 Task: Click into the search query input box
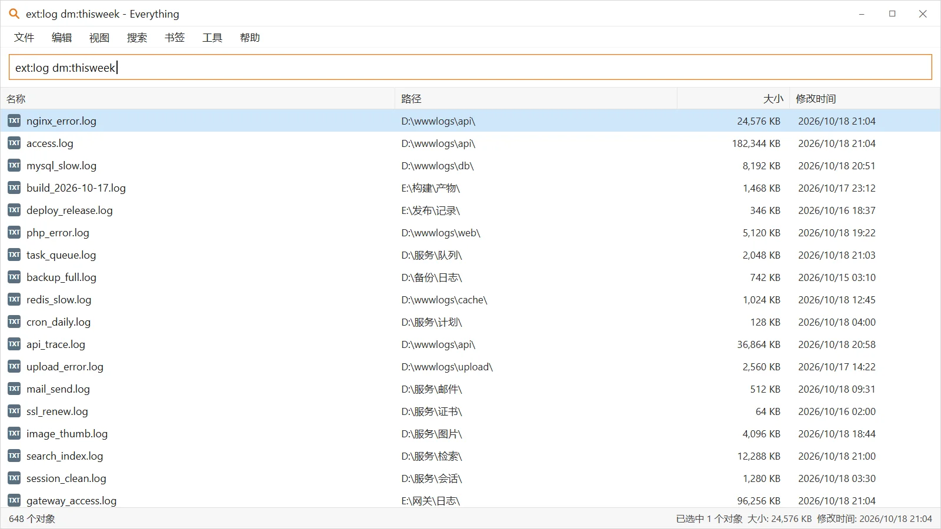[x=470, y=67]
